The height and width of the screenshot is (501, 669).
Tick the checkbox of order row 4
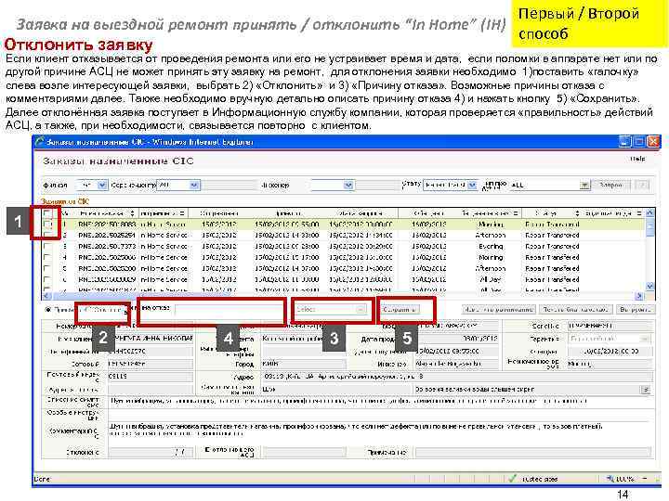point(47,257)
